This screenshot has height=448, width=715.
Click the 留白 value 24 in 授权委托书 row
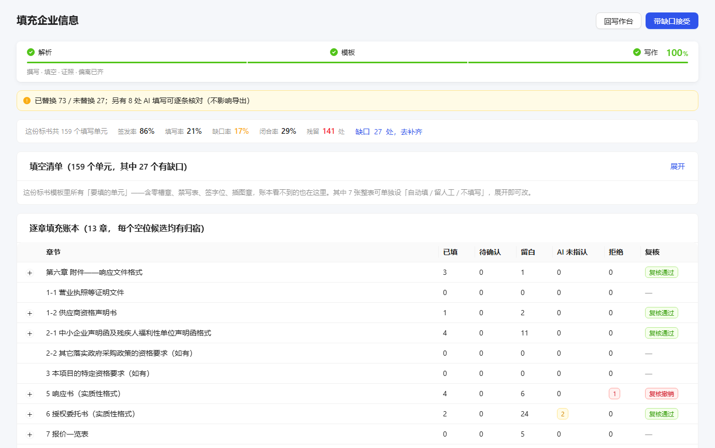click(x=525, y=414)
